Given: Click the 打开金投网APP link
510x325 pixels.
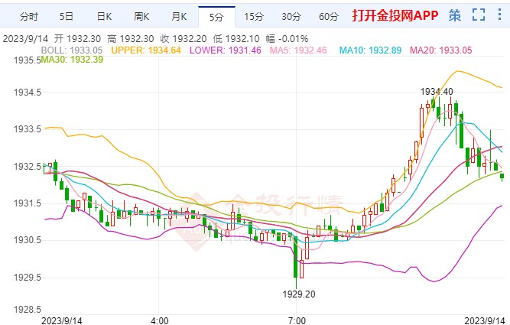Looking at the screenshot, I should 395,15.
